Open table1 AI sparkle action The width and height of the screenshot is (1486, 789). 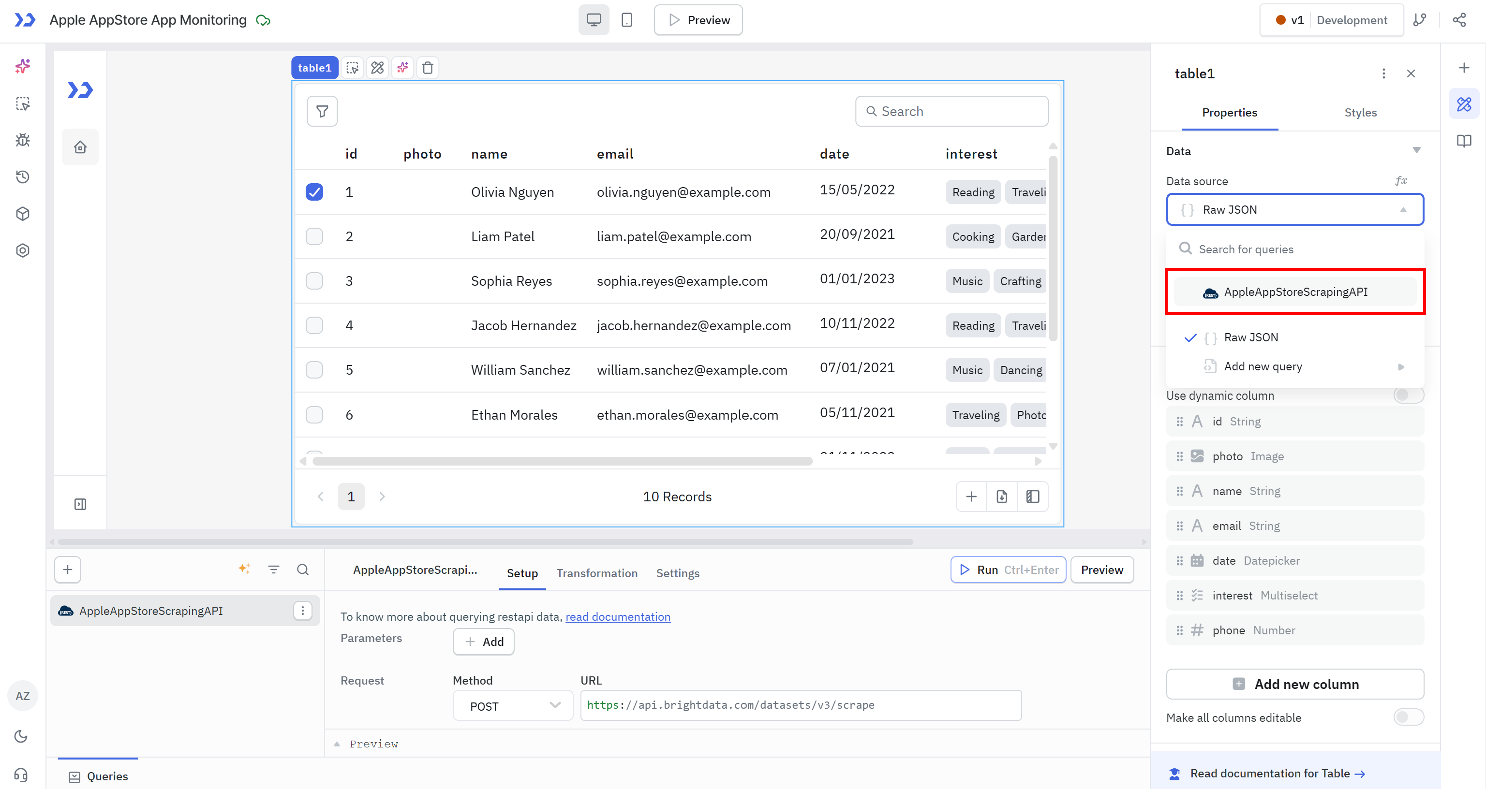pos(402,68)
